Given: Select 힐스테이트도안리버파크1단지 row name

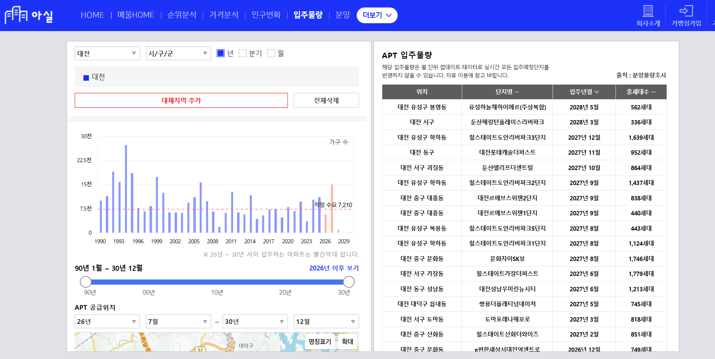Looking at the screenshot, I should pos(507,243).
